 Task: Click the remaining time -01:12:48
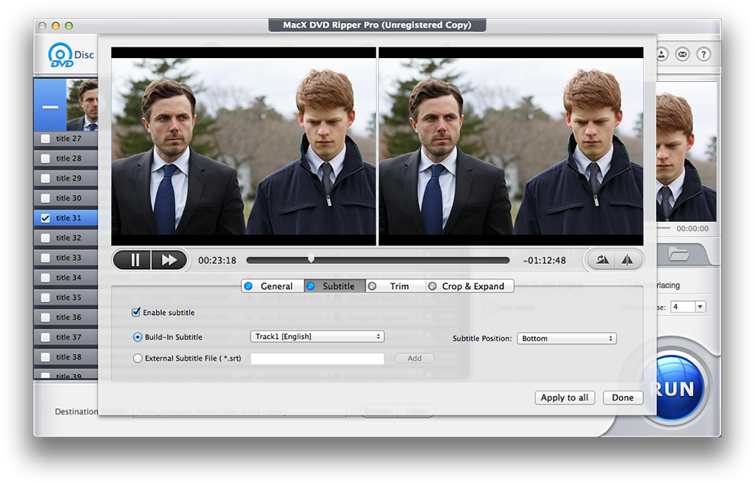pos(545,260)
